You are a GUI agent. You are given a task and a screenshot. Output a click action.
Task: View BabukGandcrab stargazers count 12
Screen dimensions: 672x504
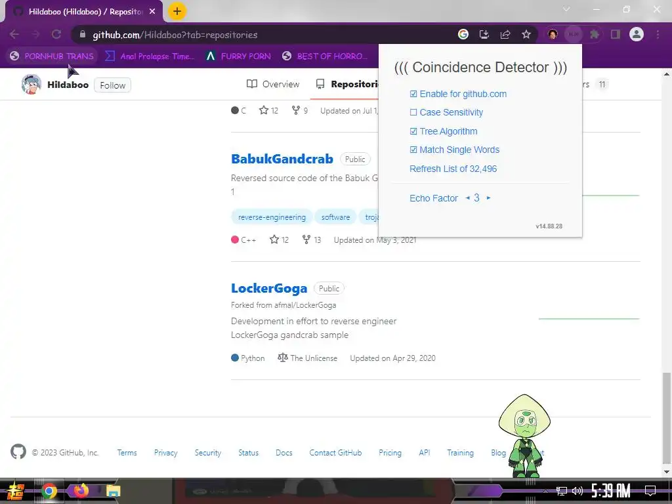[279, 240]
